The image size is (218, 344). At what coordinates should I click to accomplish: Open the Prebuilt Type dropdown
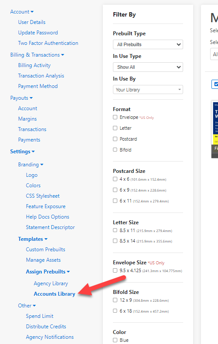coord(148,44)
